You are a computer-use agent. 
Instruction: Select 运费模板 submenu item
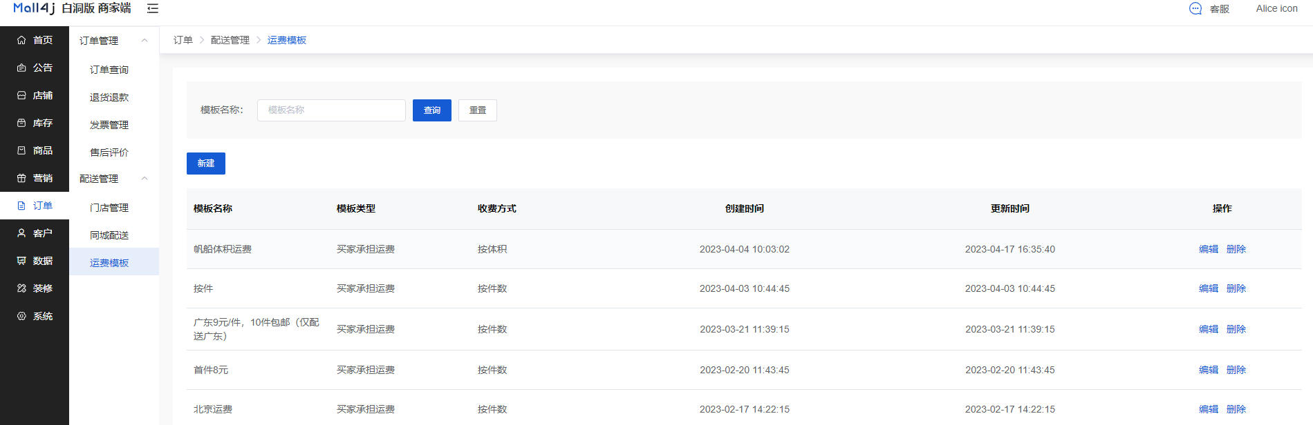coord(114,262)
